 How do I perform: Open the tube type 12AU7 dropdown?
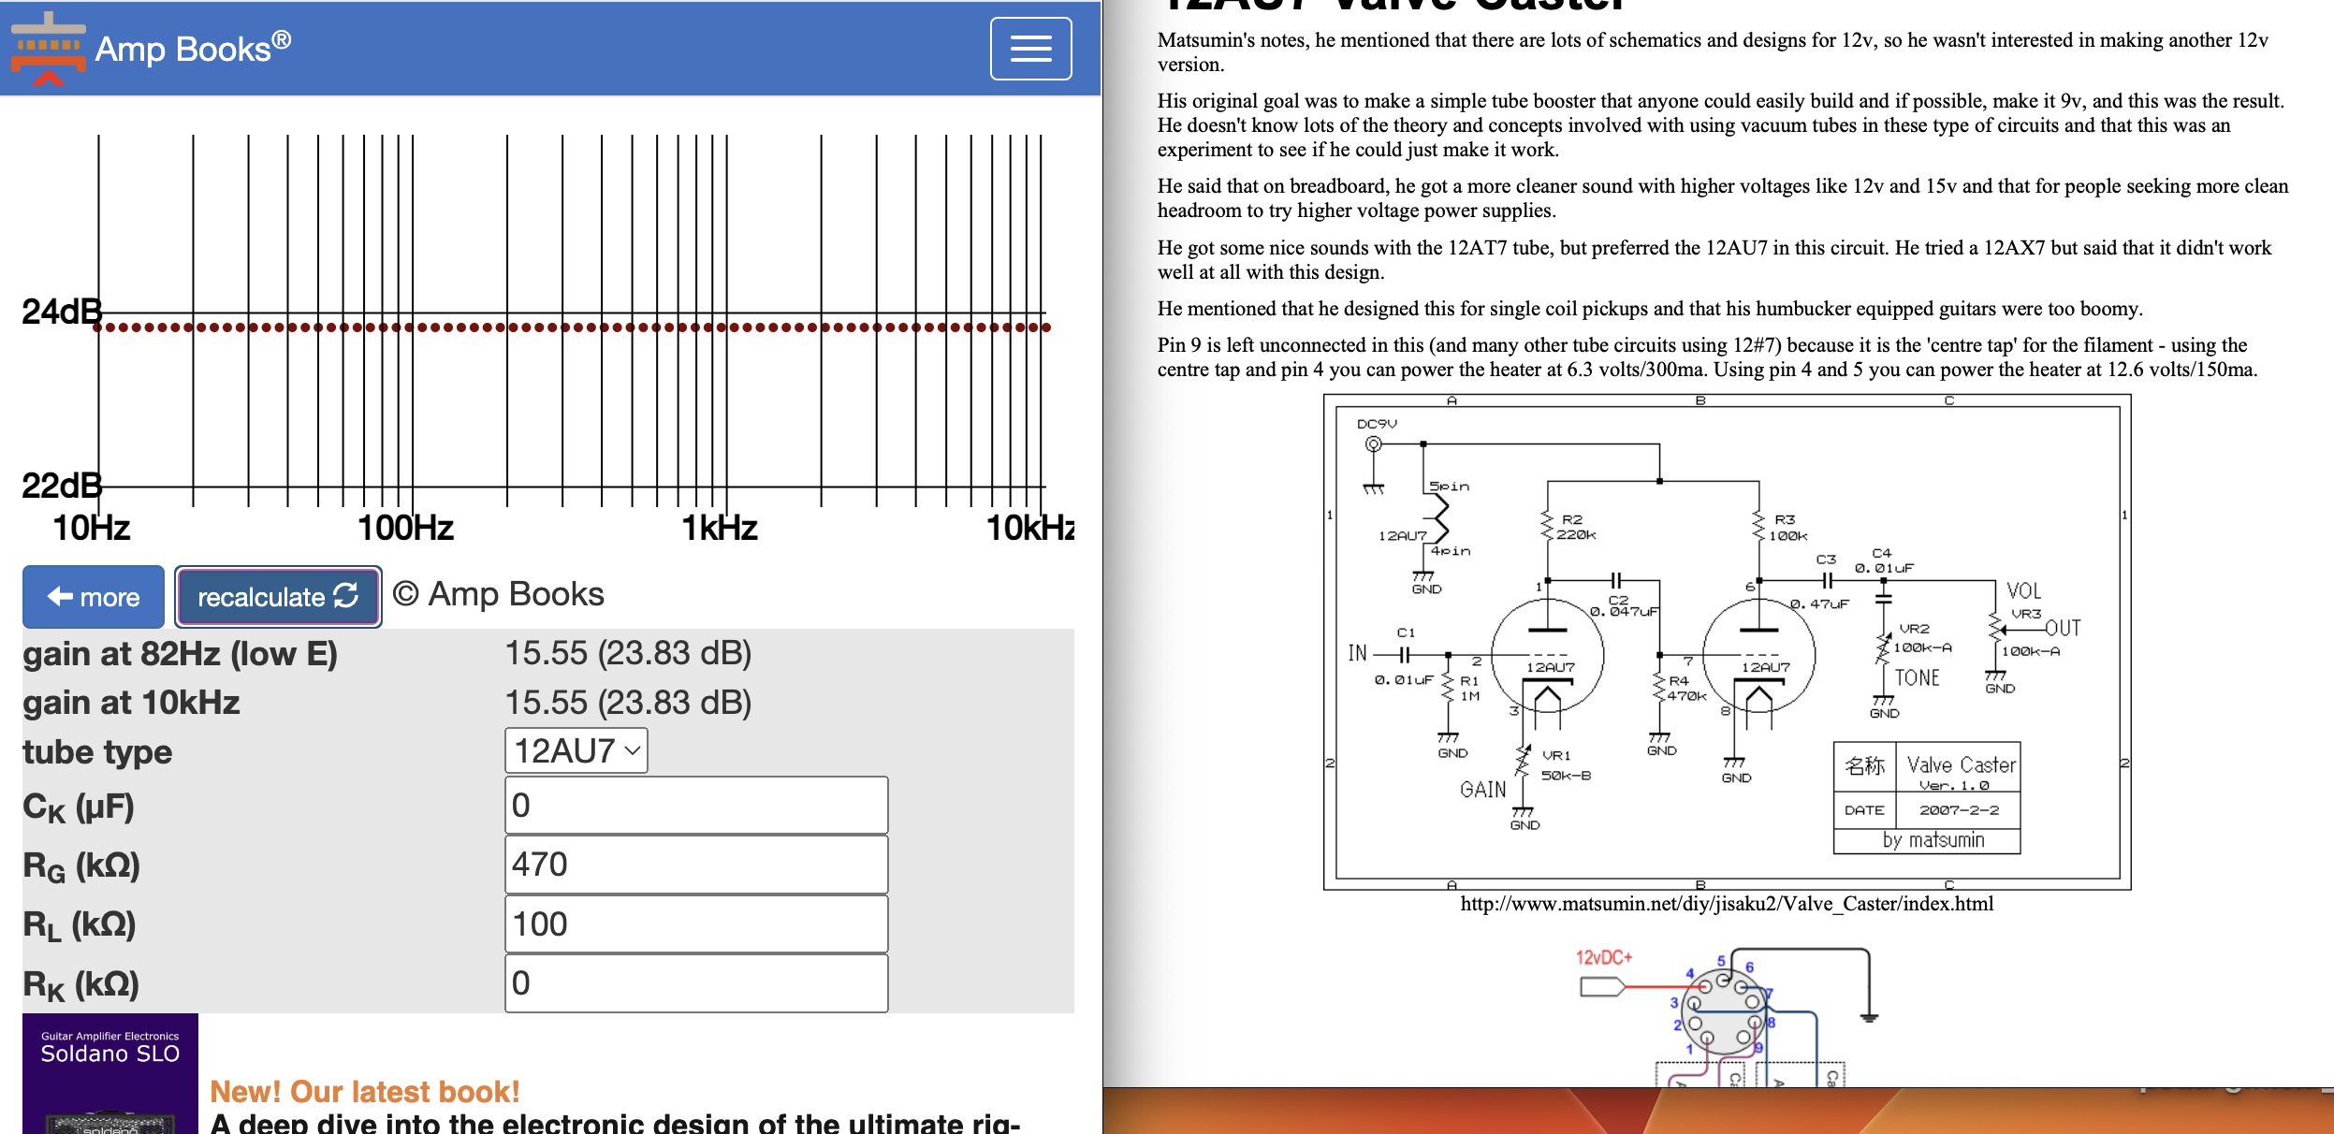(x=576, y=750)
